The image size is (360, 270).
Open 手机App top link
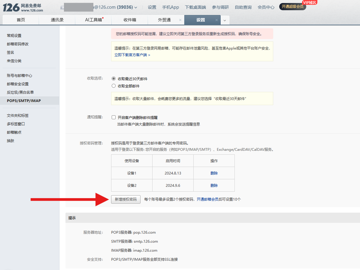(x=171, y=7)
